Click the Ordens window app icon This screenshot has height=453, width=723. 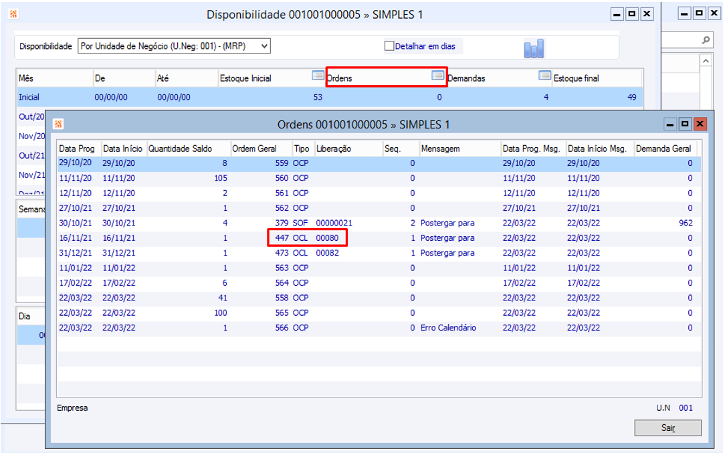click(59, 124)
